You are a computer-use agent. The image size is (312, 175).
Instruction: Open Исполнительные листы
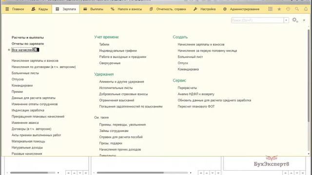click(x=116, y=88)
